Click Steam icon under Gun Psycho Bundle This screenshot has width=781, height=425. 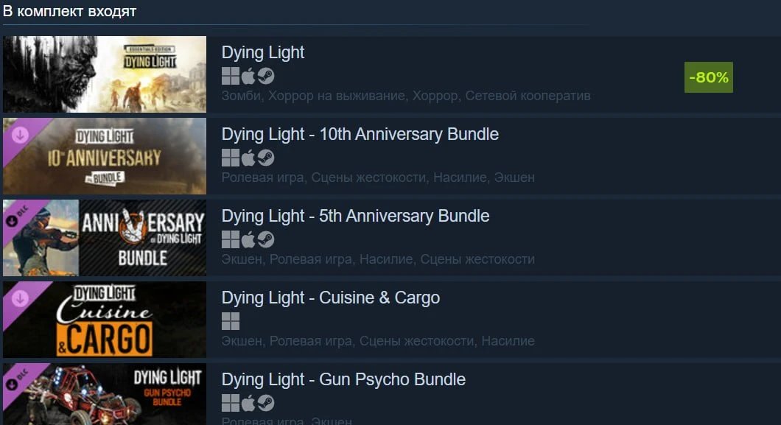[x=266, y=403]
